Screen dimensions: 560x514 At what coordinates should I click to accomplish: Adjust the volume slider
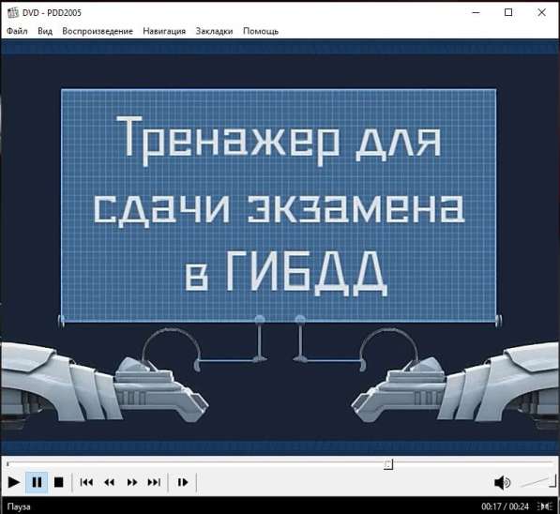coord(538,481)
